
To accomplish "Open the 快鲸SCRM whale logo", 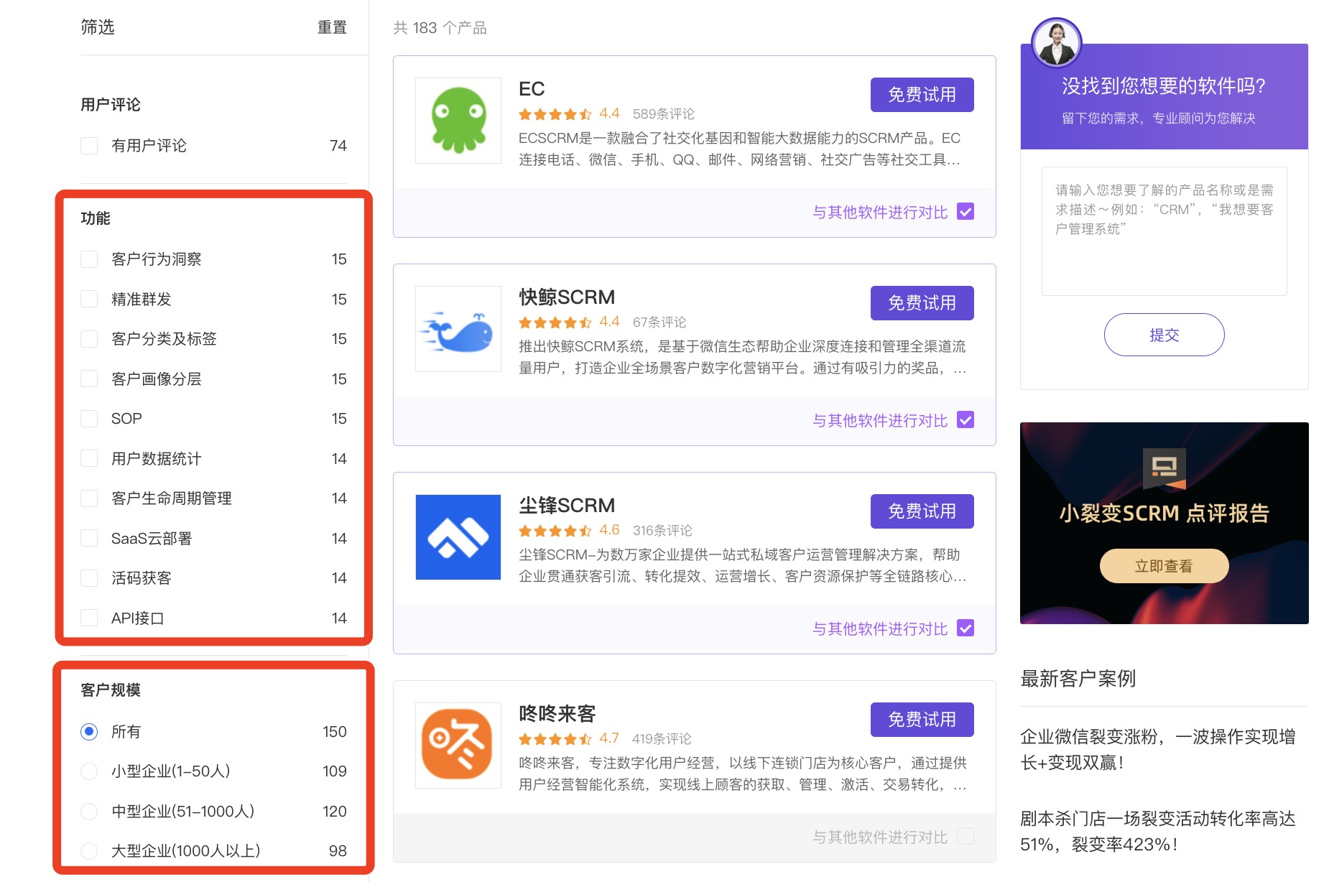I will click(458, 329).
